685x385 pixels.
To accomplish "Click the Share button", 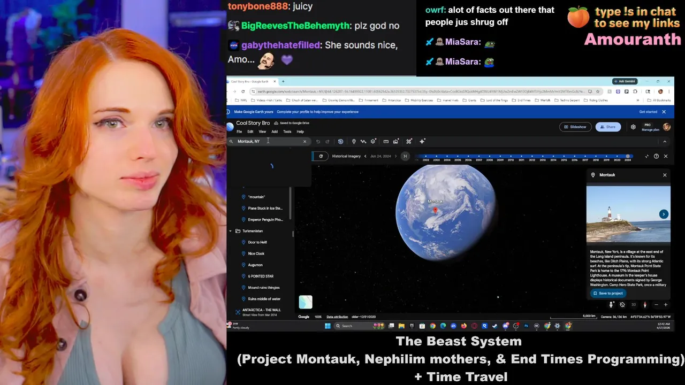I will (x=608, y=127).
